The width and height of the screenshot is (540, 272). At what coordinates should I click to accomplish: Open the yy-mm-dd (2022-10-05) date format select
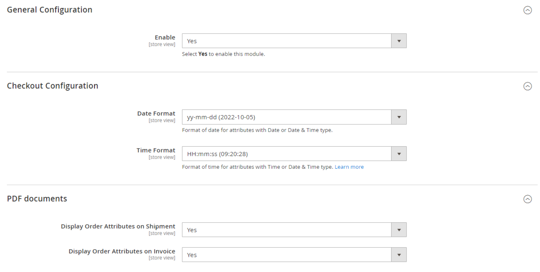point(287,117)
